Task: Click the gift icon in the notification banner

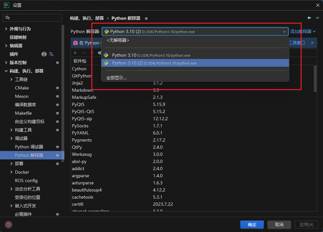Action: point(75,43)
